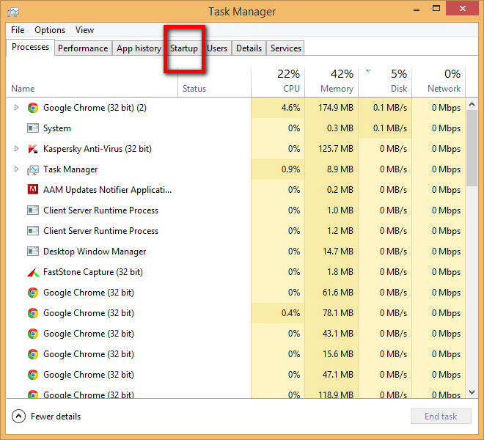Image resolution: width=484 pixels, height=440 pixels.
Task: Click the scrollbar down arrow
Action: [472, 392]
